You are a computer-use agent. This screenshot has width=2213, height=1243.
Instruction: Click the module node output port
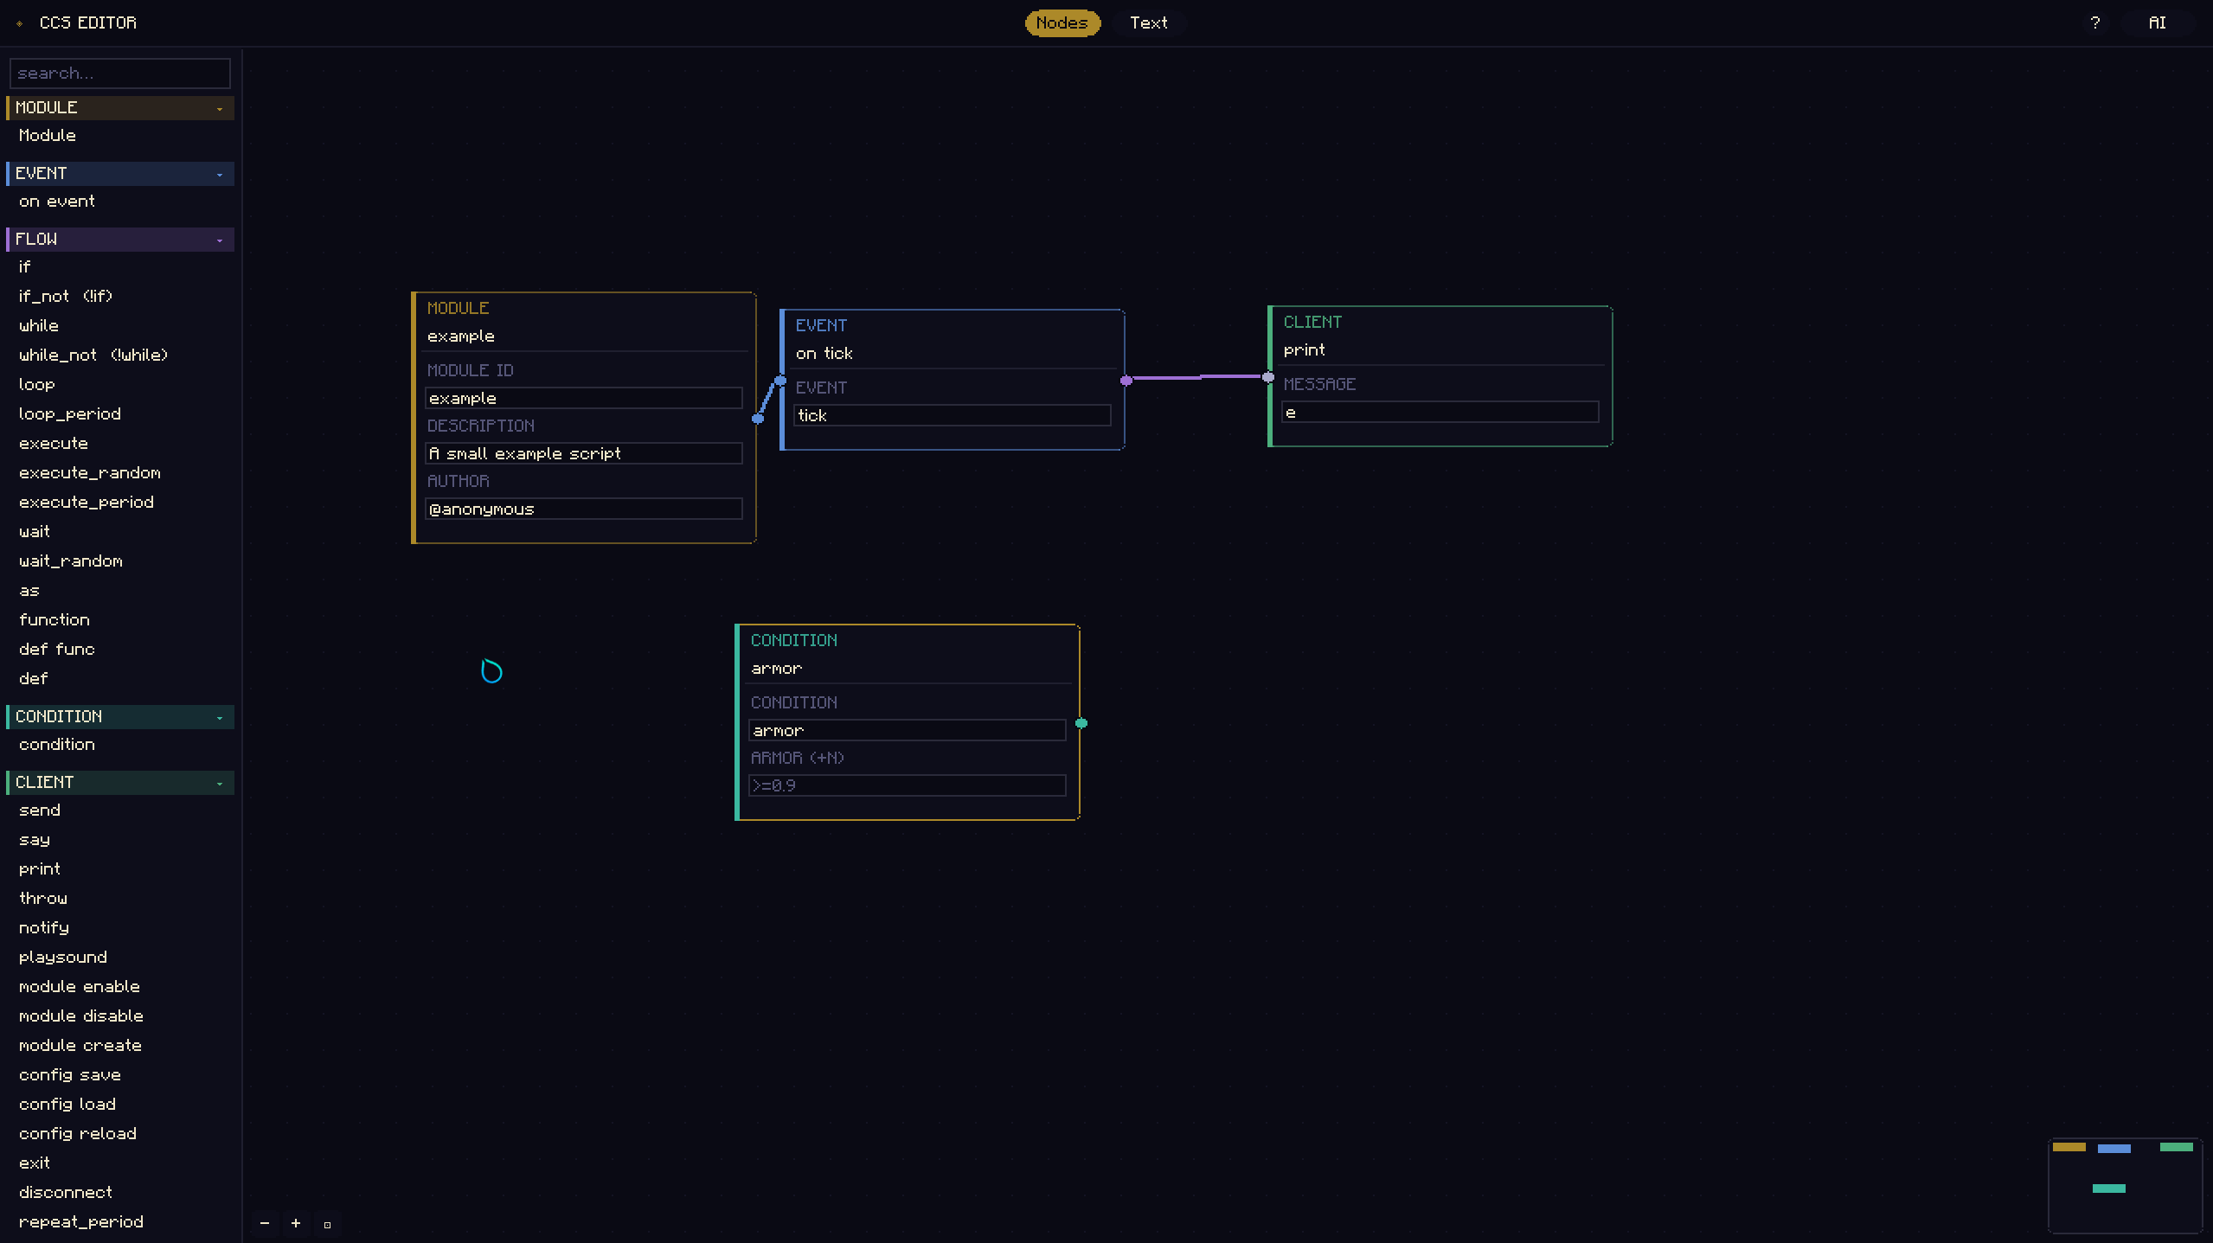coord(758,419)
